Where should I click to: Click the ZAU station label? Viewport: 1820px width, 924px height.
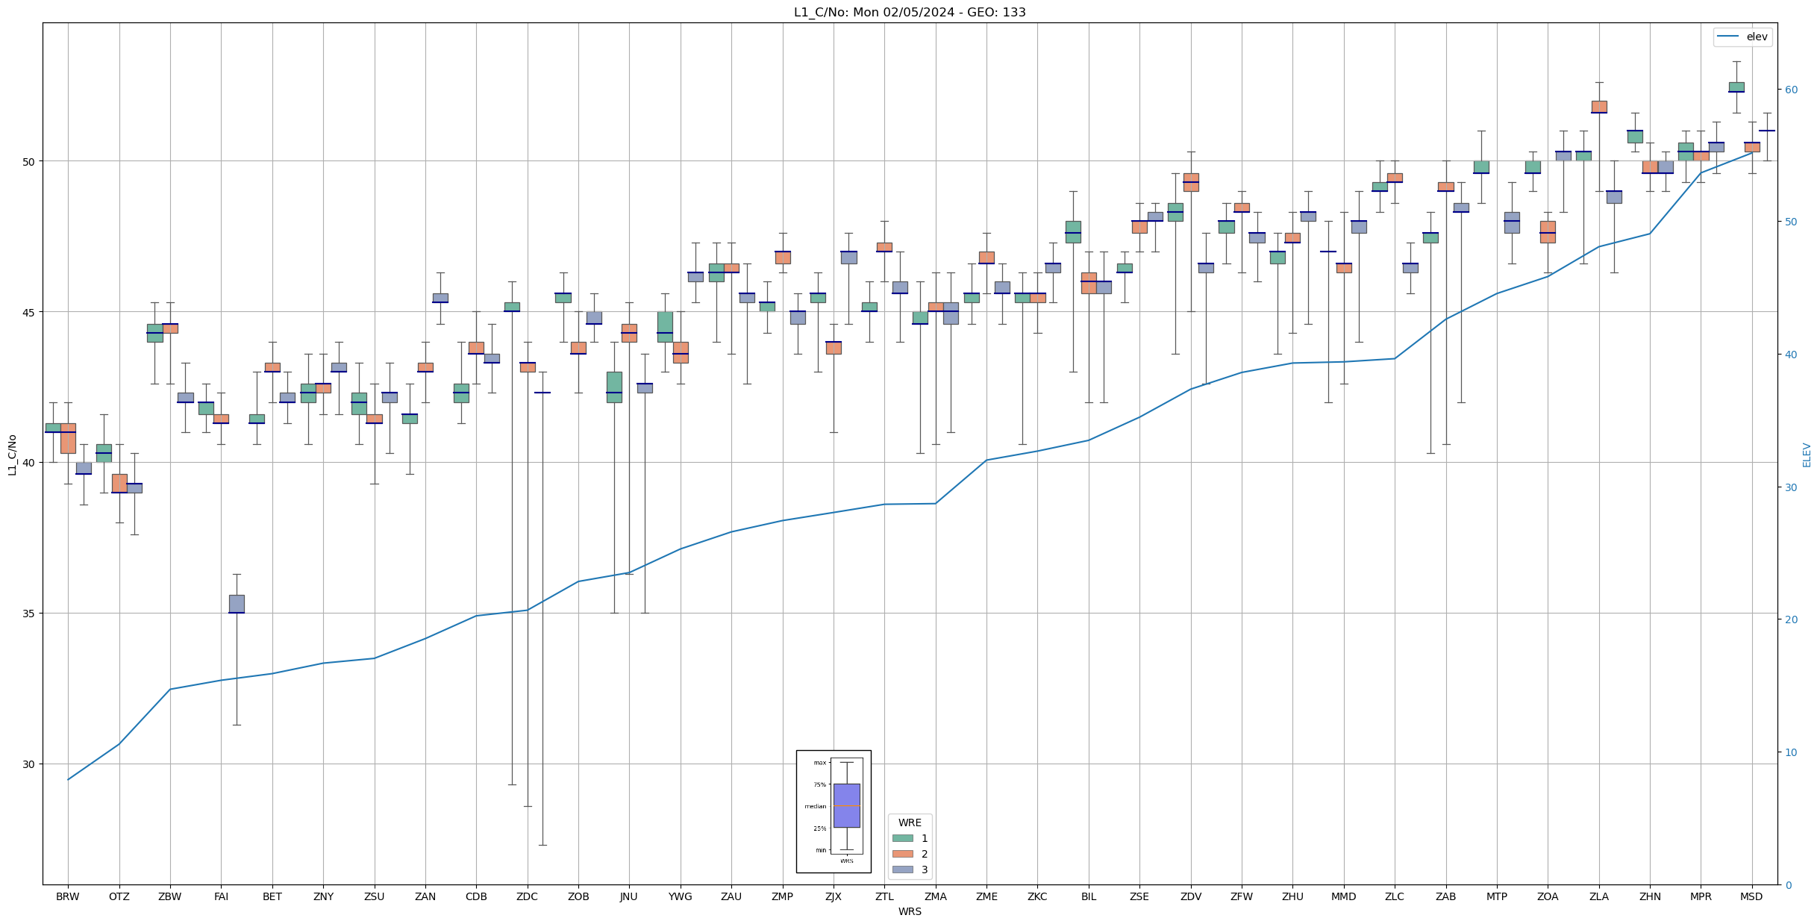(x=731, y=896)
